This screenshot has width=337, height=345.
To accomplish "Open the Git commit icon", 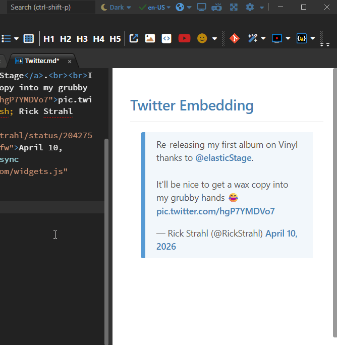I will click(235, 38).
